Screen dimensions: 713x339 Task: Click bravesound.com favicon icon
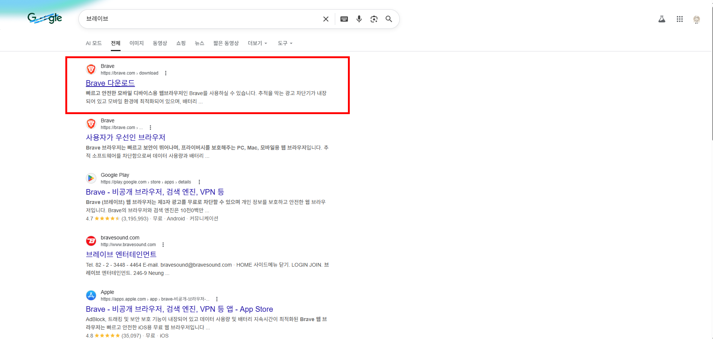point(91,241)
